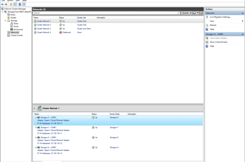Screen dimensions: 245x162
Task: Open the Help menu in menu bar
Action: (x=24, y=1)
